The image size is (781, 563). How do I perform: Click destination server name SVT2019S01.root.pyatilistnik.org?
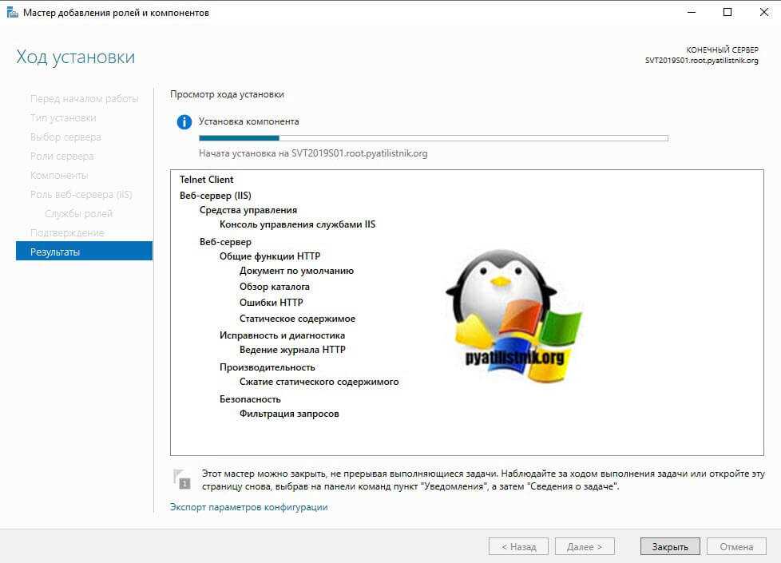(701, 60)
